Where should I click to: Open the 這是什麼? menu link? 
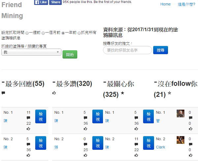[186, 4]
